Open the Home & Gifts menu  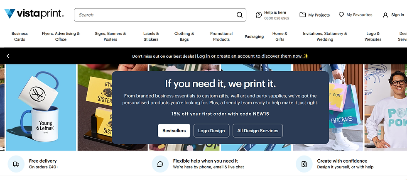280,36
